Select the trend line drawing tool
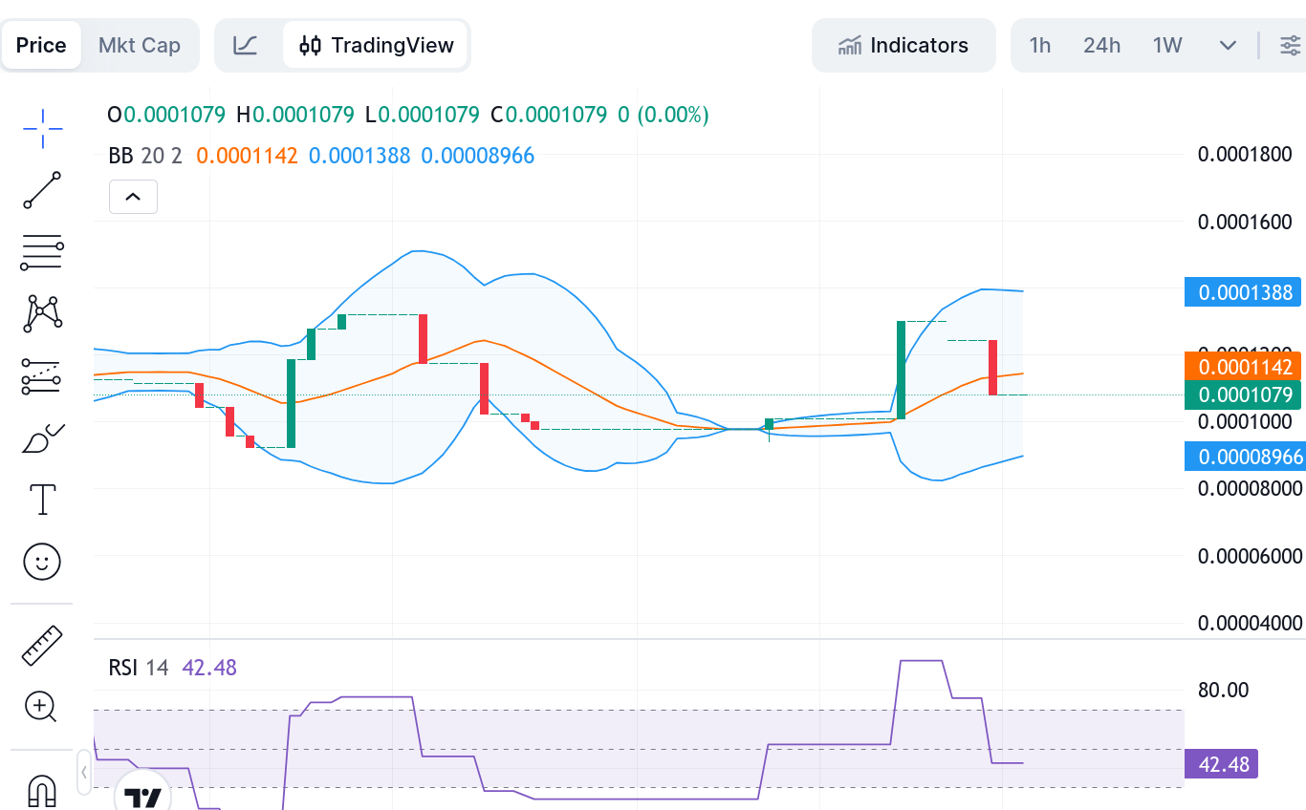Image resolution: width=1306 pixels, height=810 pixels. point(42,190)
